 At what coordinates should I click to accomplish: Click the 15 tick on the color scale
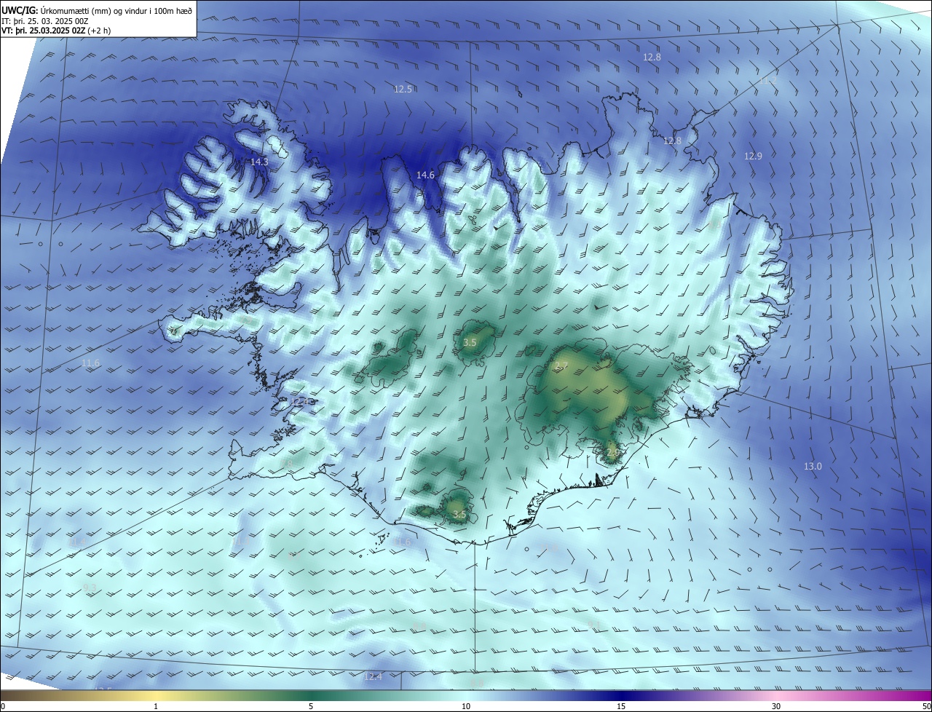coord(621,706)
